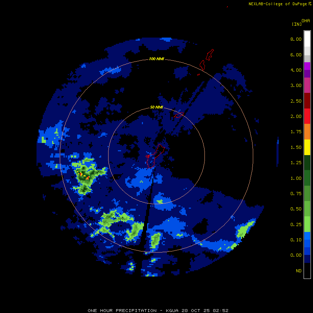The width and height of the screenshot is (313, 313).
Task: Click the 1.25 legend value
Action: 296,163
